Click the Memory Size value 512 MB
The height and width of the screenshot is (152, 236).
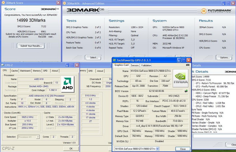point(139,121)
